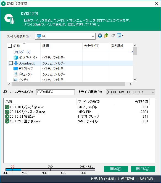Click the 開始(R) button

(116, 169)
